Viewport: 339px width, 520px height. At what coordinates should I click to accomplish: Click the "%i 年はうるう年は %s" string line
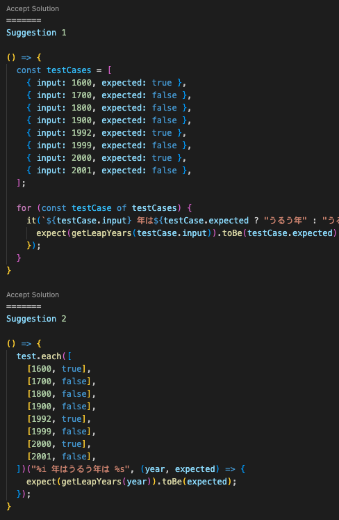[131, 469]
